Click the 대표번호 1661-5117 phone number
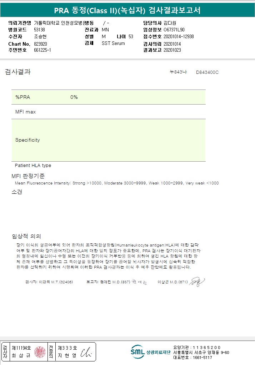 coord(202,358)
